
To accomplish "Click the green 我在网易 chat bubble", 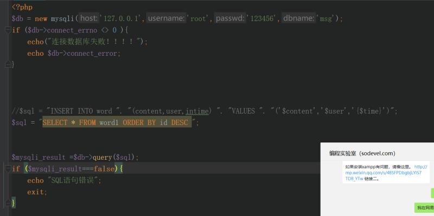I will pos(424,207).
